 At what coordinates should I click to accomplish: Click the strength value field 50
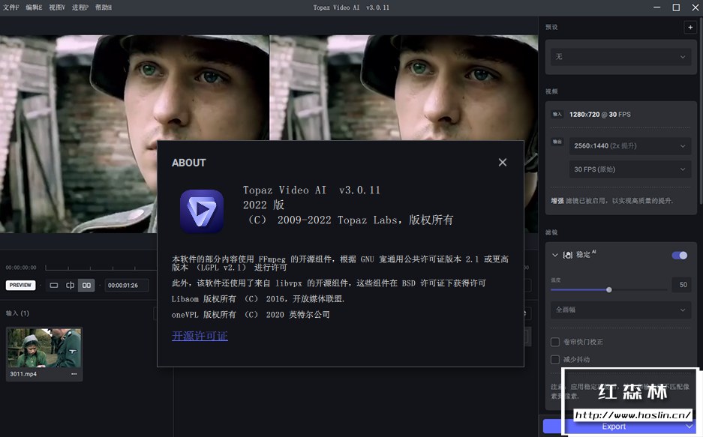(x=683, y=285)
